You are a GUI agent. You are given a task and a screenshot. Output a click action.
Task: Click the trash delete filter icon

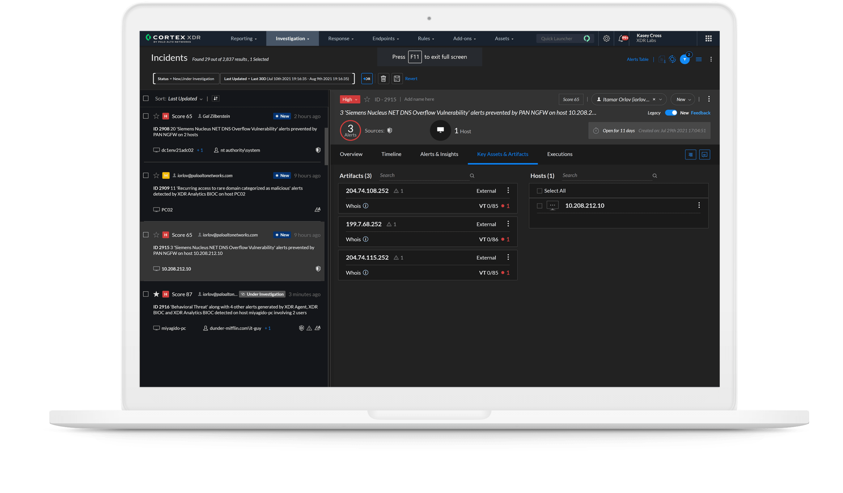coord(383,79)
